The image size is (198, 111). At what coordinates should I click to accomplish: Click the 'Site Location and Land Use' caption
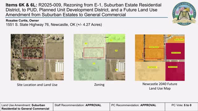(x=37, y=85)
